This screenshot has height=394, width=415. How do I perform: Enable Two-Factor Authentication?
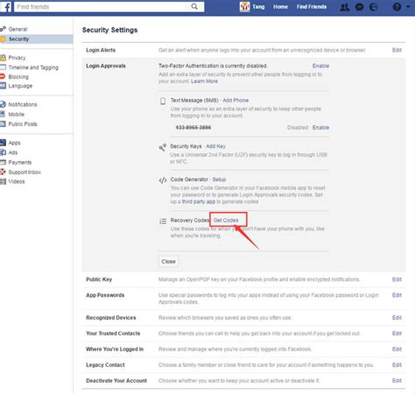(x=320, y=66)
